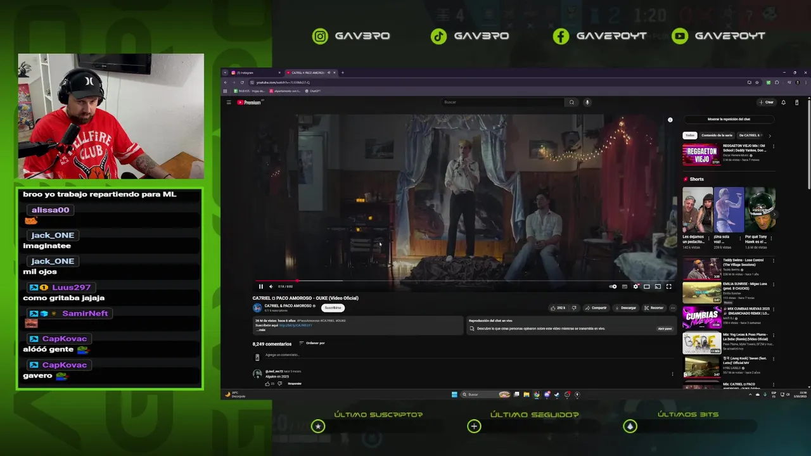Screen dimensions: 811x456
Task: Toggle the autoplay switch in player
Action: (x=613, y=286)
